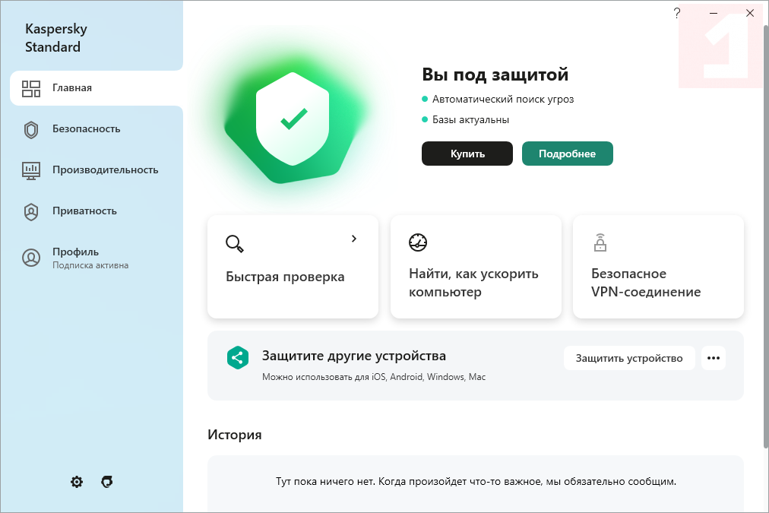Screen dimensions: 769x513
Task: Click the Приватность shield icon
Action: tap(31, 211)
